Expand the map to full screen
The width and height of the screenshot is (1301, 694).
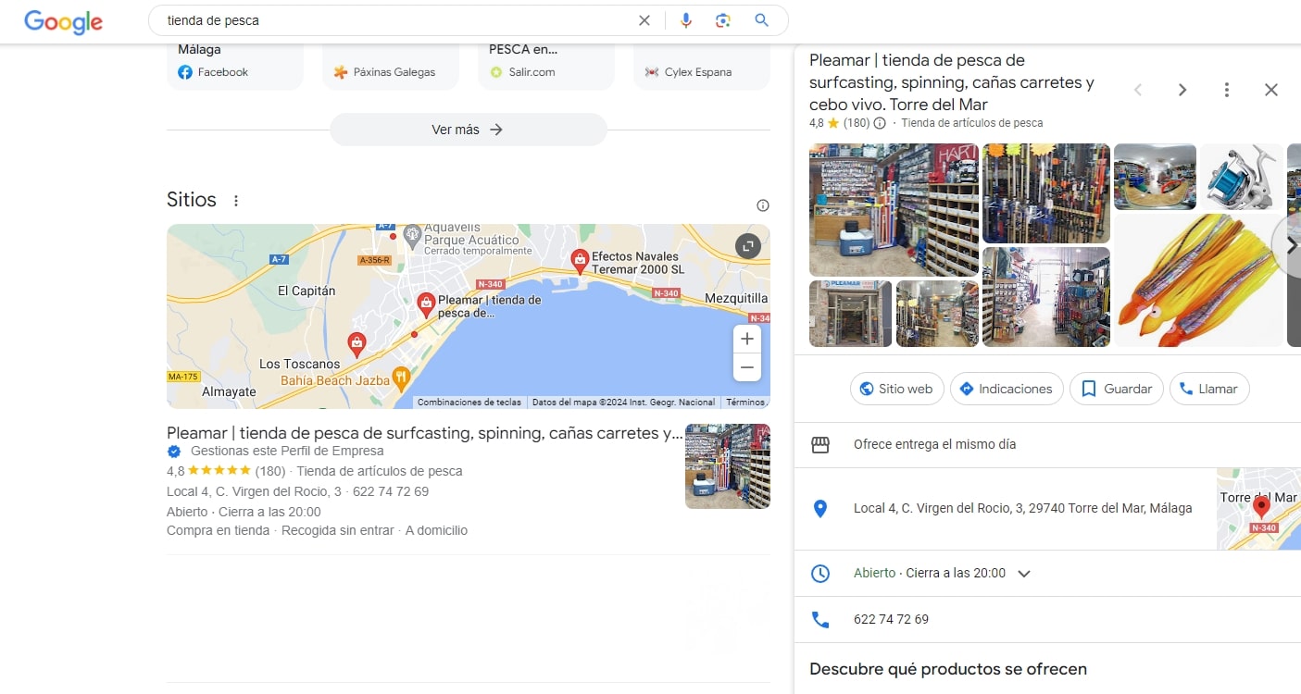point(747,245)
